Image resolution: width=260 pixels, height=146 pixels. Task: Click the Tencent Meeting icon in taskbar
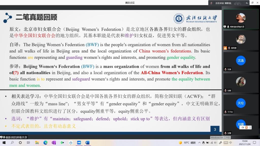pos(79,143)
